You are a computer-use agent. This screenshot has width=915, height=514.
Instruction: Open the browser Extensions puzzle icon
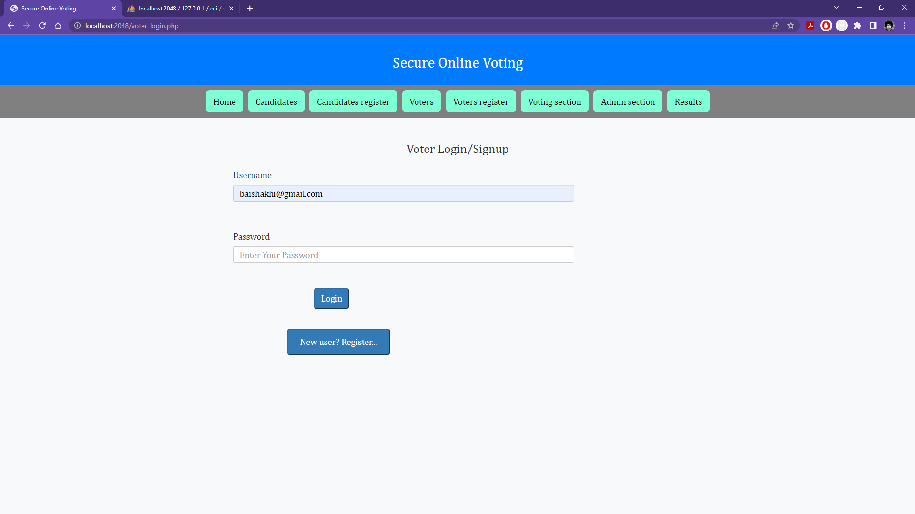coord(858,26)
